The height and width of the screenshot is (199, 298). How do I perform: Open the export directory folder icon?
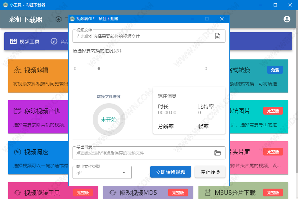(218, 153)
